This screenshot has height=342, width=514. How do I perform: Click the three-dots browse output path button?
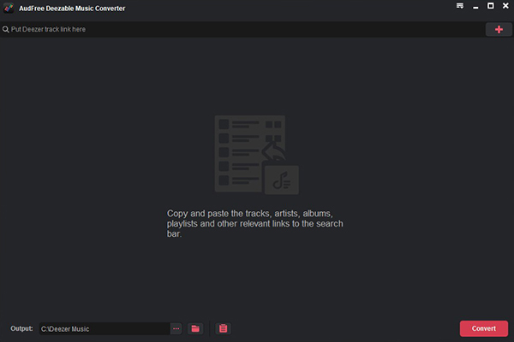point(176,328)
